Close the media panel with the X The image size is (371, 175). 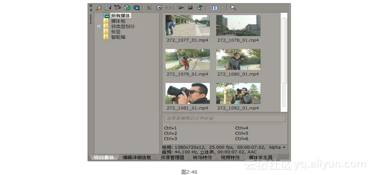[91, 5]
